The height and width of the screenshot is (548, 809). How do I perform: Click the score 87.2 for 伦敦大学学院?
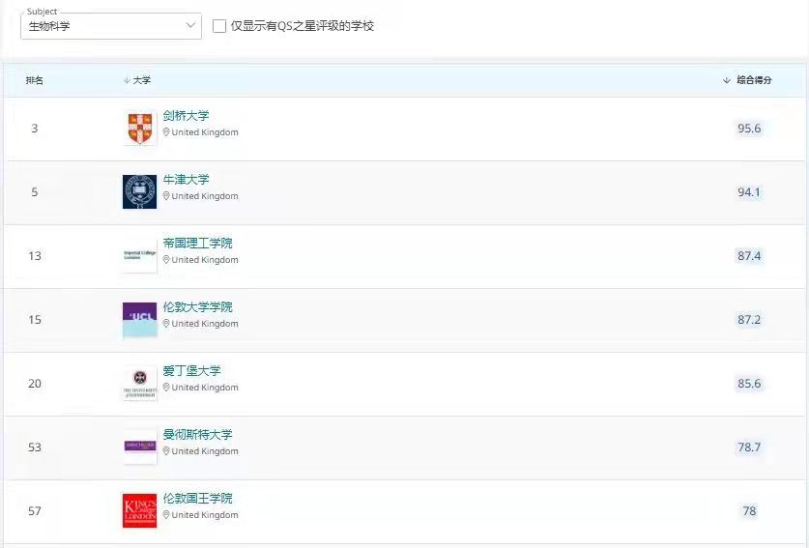coord(749,319)
